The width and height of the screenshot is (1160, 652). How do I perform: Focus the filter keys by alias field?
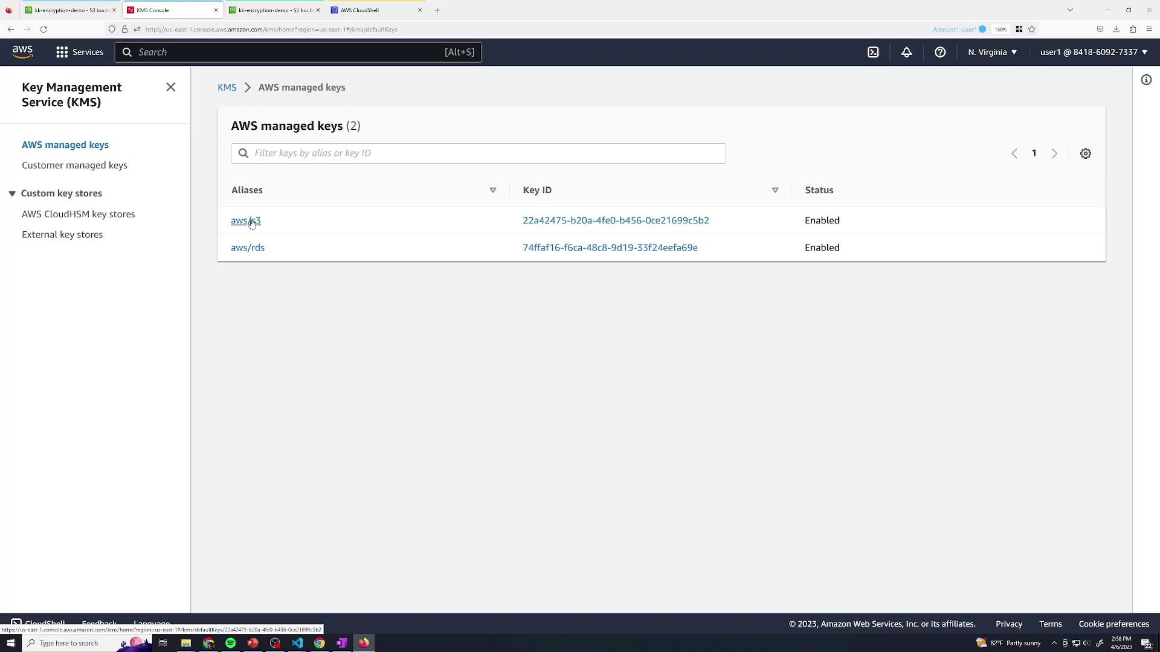[x=483, y=153]
